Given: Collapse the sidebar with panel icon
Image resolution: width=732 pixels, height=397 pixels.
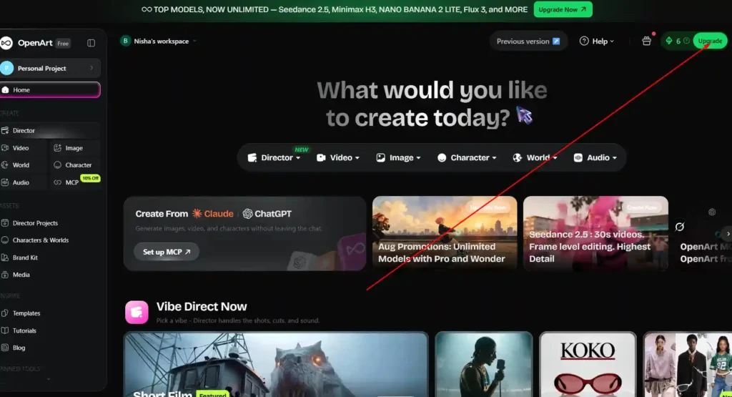Looking at the screenshot, I should 91,43.
